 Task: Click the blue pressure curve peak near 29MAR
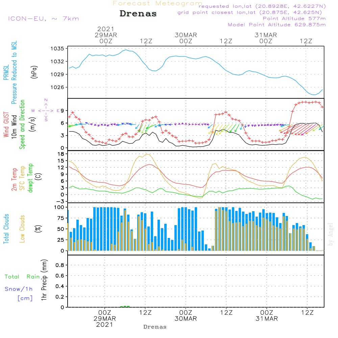click(126, 50)
